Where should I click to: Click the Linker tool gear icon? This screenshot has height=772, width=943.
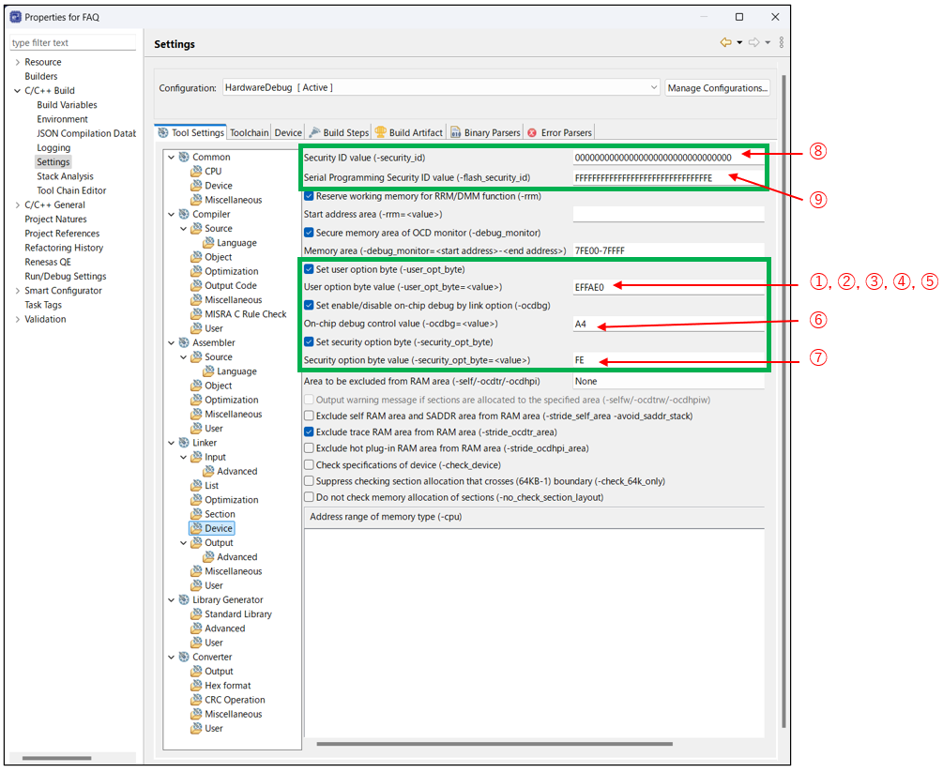(184, 443)
